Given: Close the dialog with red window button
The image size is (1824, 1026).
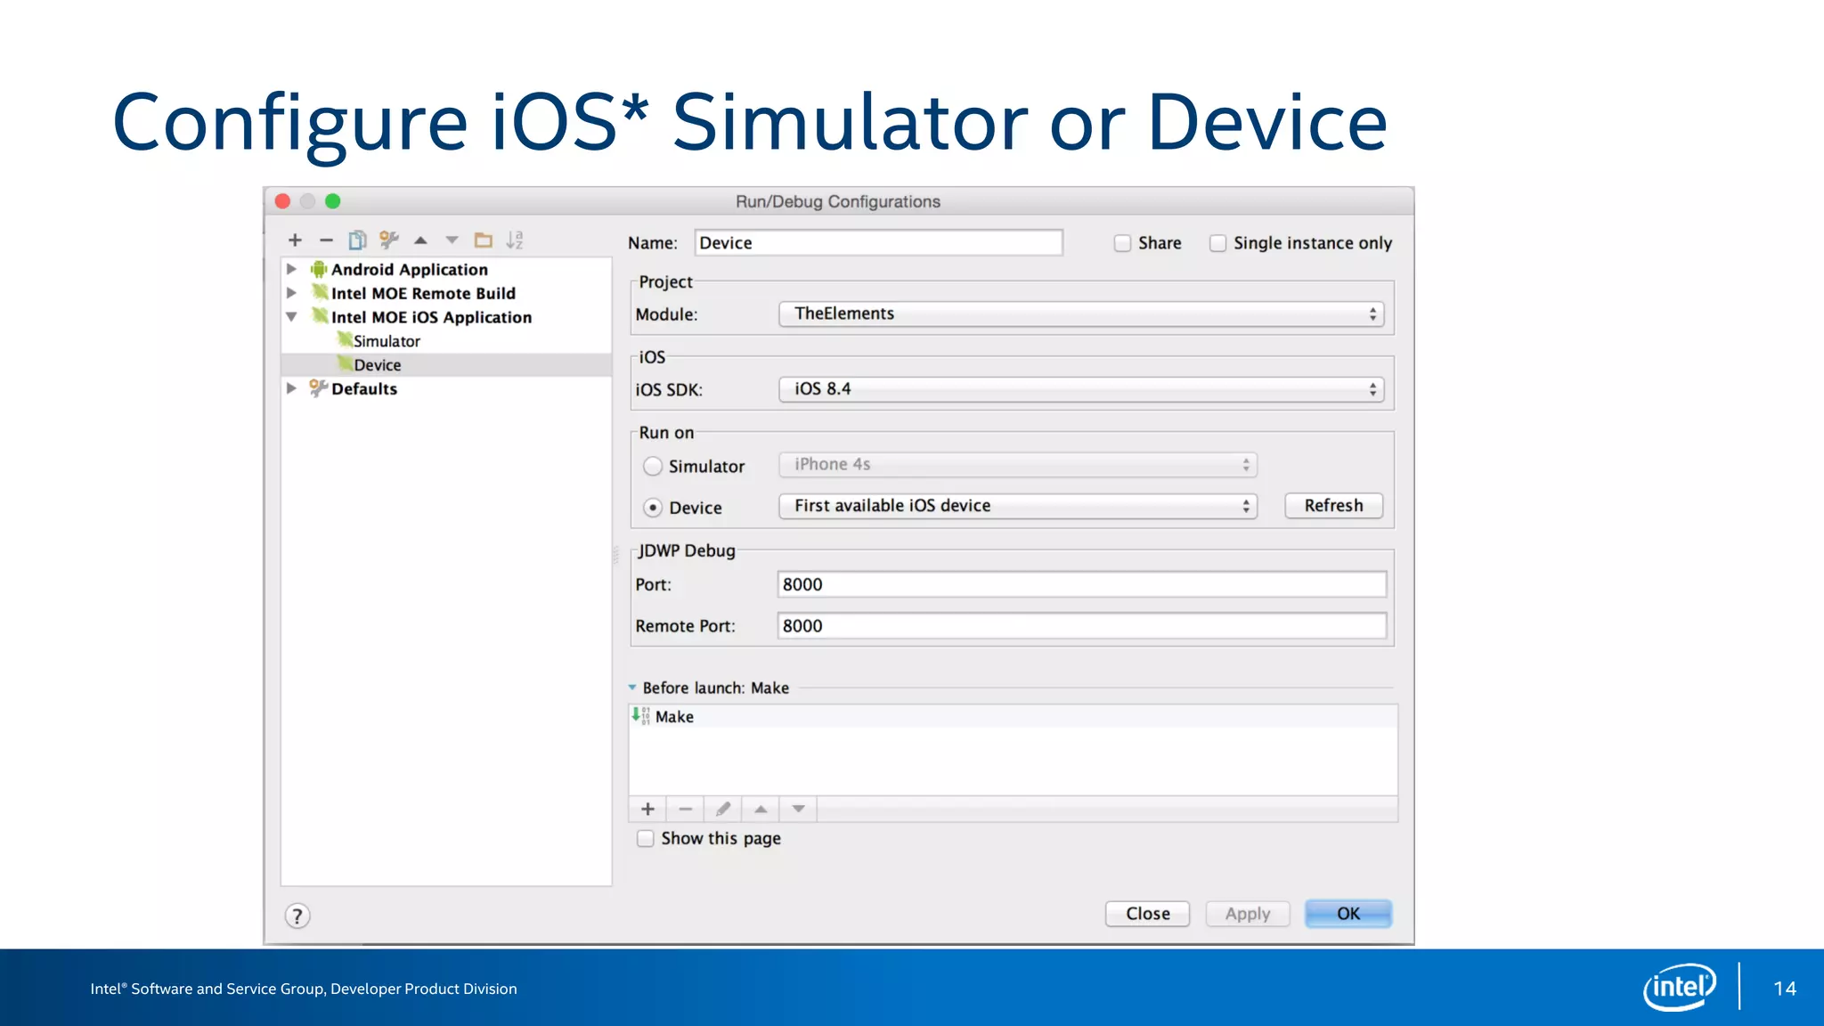Looking at the screenshot, I should point(282,201).
